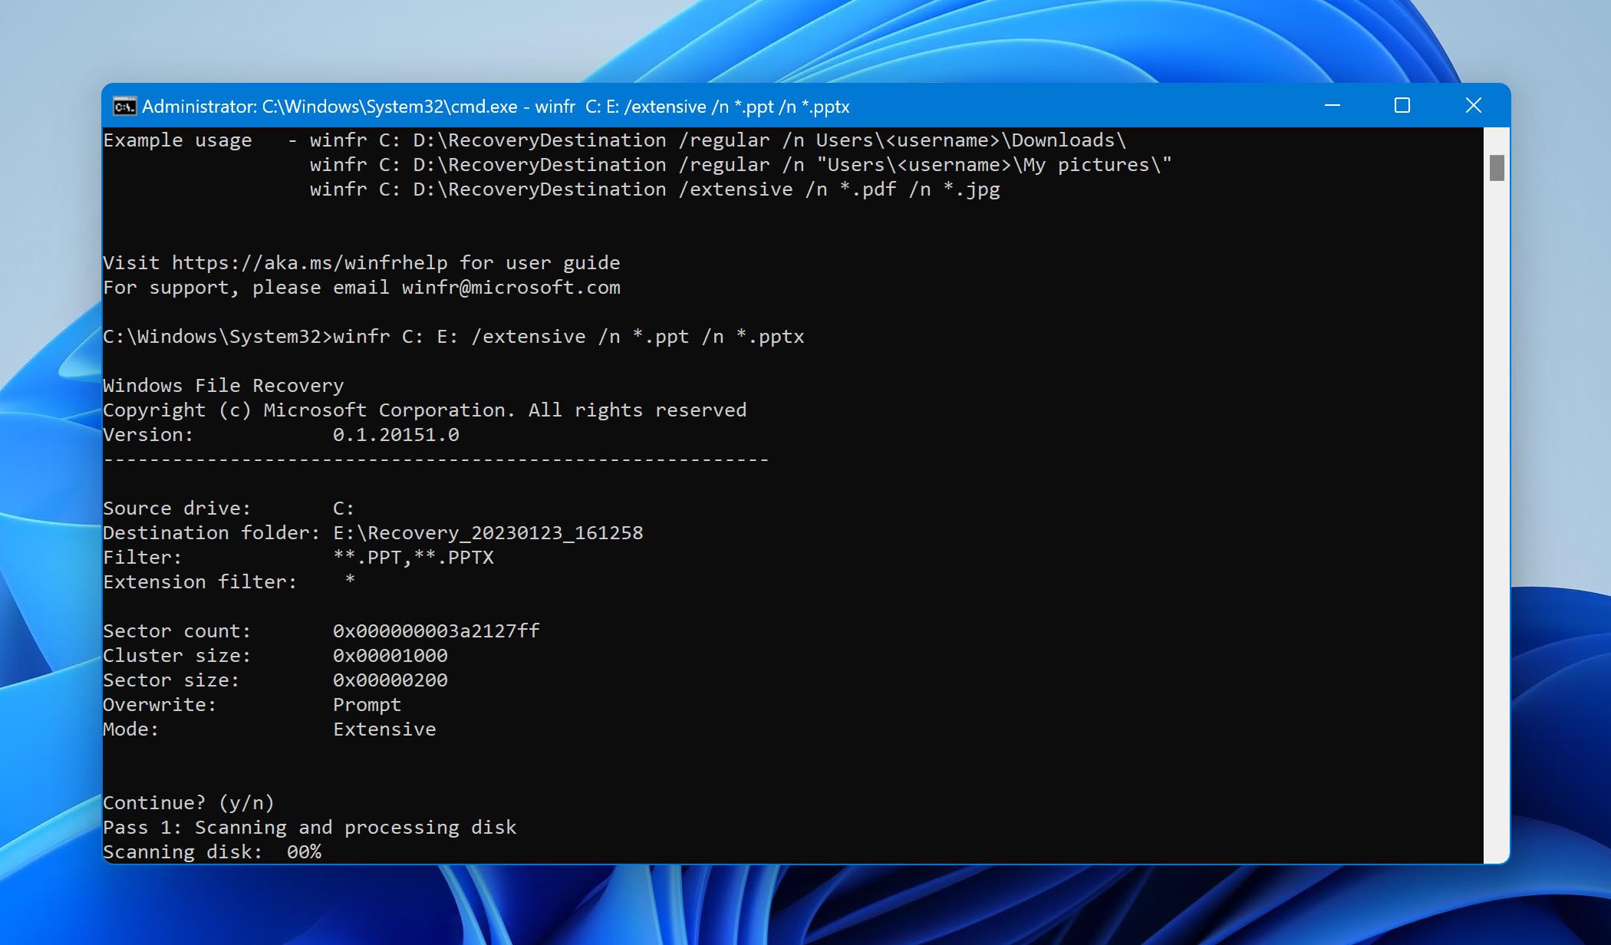
Task: Click the example line ending in '\Downloads\'
Action: 718,140
